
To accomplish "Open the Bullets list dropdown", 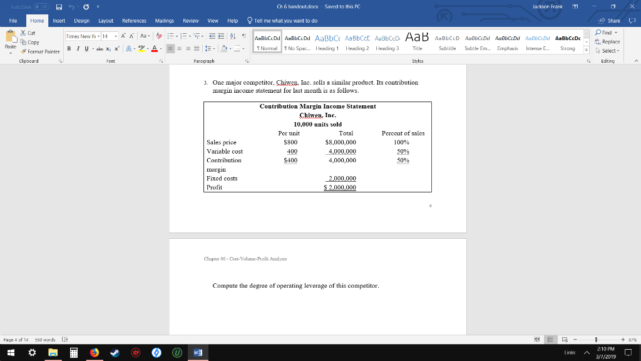I will pyautogui.click(x=177, y=36).
